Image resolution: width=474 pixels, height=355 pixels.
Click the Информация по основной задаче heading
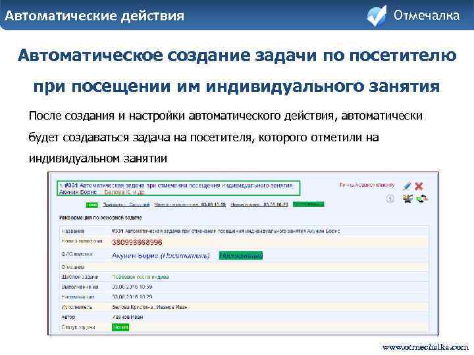pyautogui.click(x=100, y=218)
